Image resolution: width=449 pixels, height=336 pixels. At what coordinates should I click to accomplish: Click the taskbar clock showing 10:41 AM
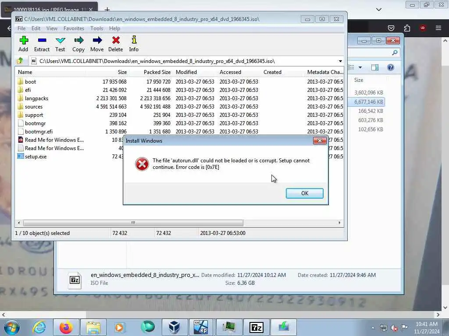[427, 328]
